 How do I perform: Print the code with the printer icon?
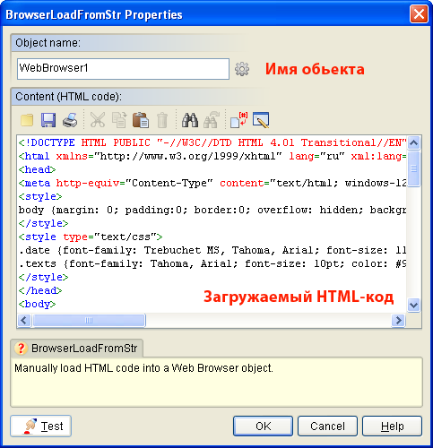pyautogui.click(x=70, y=120)
